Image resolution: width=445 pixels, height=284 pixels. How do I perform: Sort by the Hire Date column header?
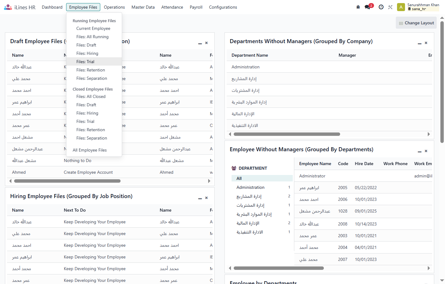(x=364, y=164)
